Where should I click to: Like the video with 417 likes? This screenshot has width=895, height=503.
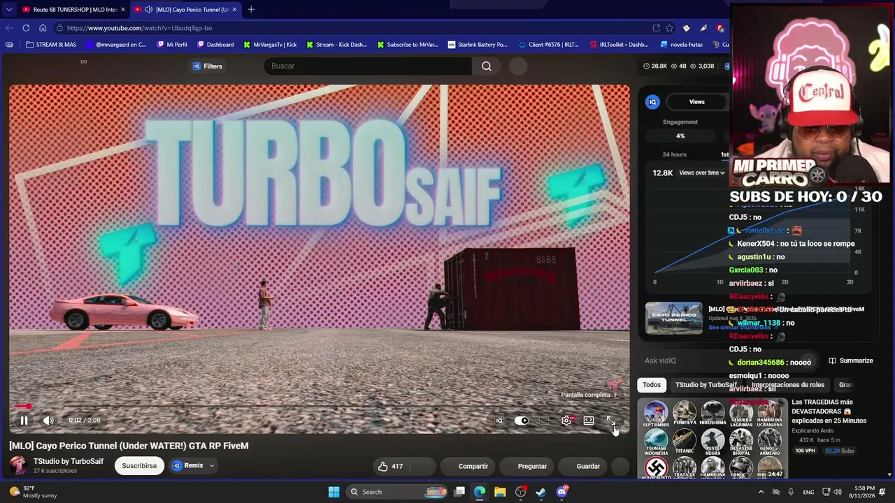[390, 466]
